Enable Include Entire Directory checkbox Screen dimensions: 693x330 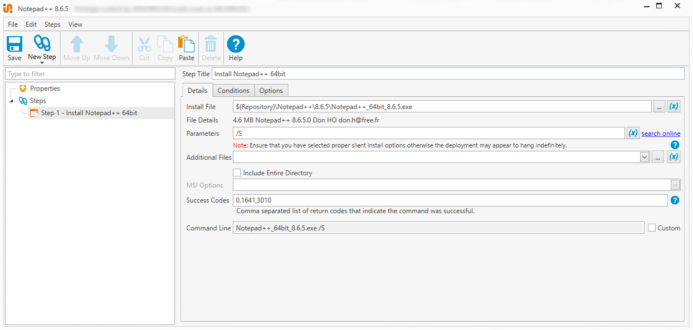tap(237, 173)
